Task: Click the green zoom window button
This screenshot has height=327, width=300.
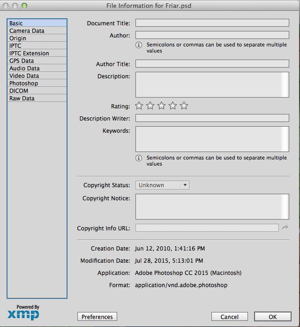Action: (x=24, y=6)
